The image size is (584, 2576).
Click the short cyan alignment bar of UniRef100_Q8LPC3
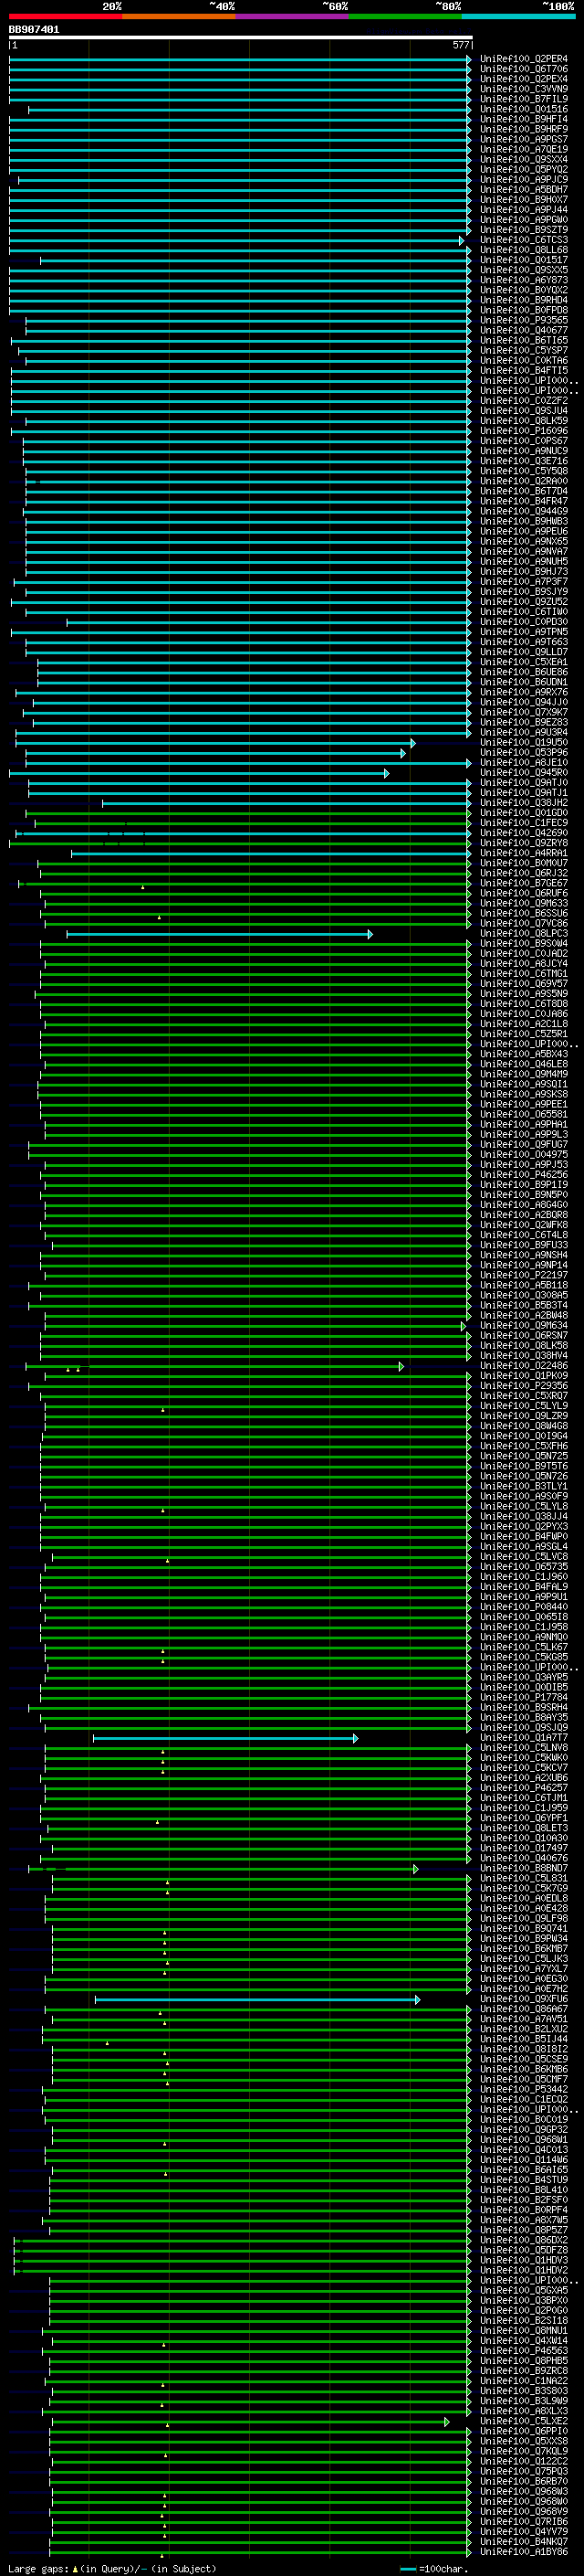pos(220,934)
